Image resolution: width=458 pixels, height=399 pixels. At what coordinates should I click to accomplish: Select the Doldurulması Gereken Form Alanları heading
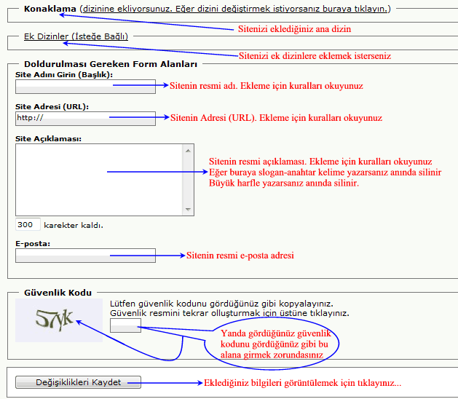click(111, 64)
